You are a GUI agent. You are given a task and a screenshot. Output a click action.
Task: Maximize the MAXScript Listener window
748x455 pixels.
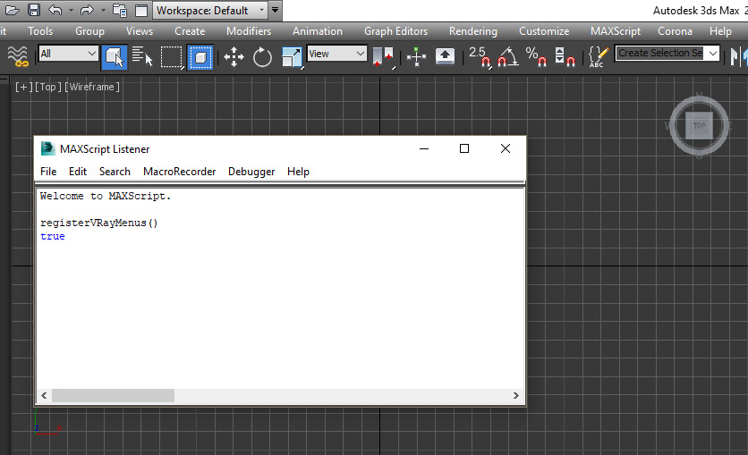[x=464, y=148]
